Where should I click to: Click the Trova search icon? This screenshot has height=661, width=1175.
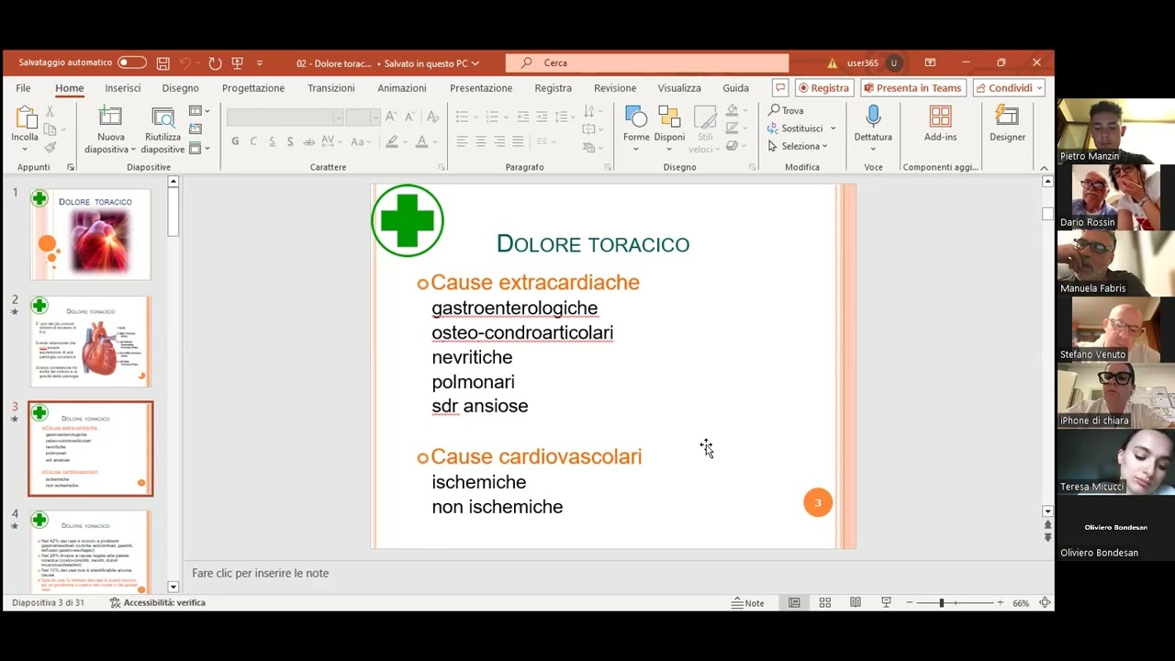coord(774,110)
